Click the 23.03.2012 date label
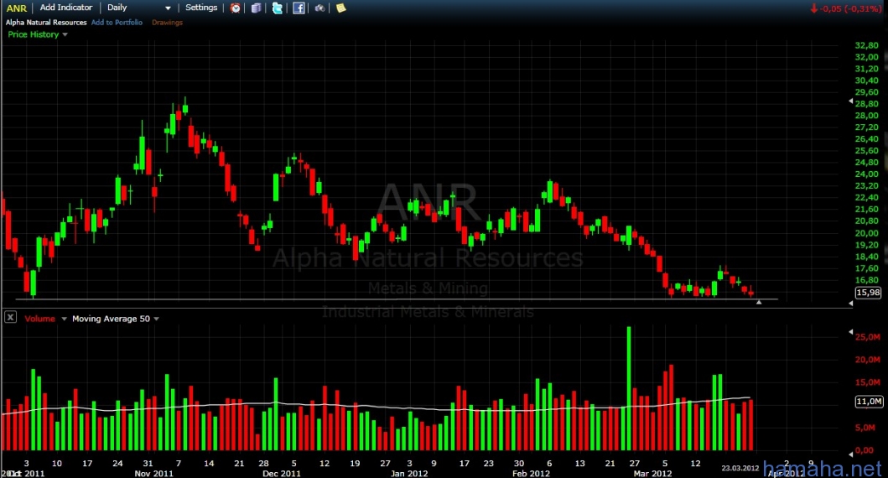Image resolution: width=888 pixels, height=478 pixels. pos(740,468)
